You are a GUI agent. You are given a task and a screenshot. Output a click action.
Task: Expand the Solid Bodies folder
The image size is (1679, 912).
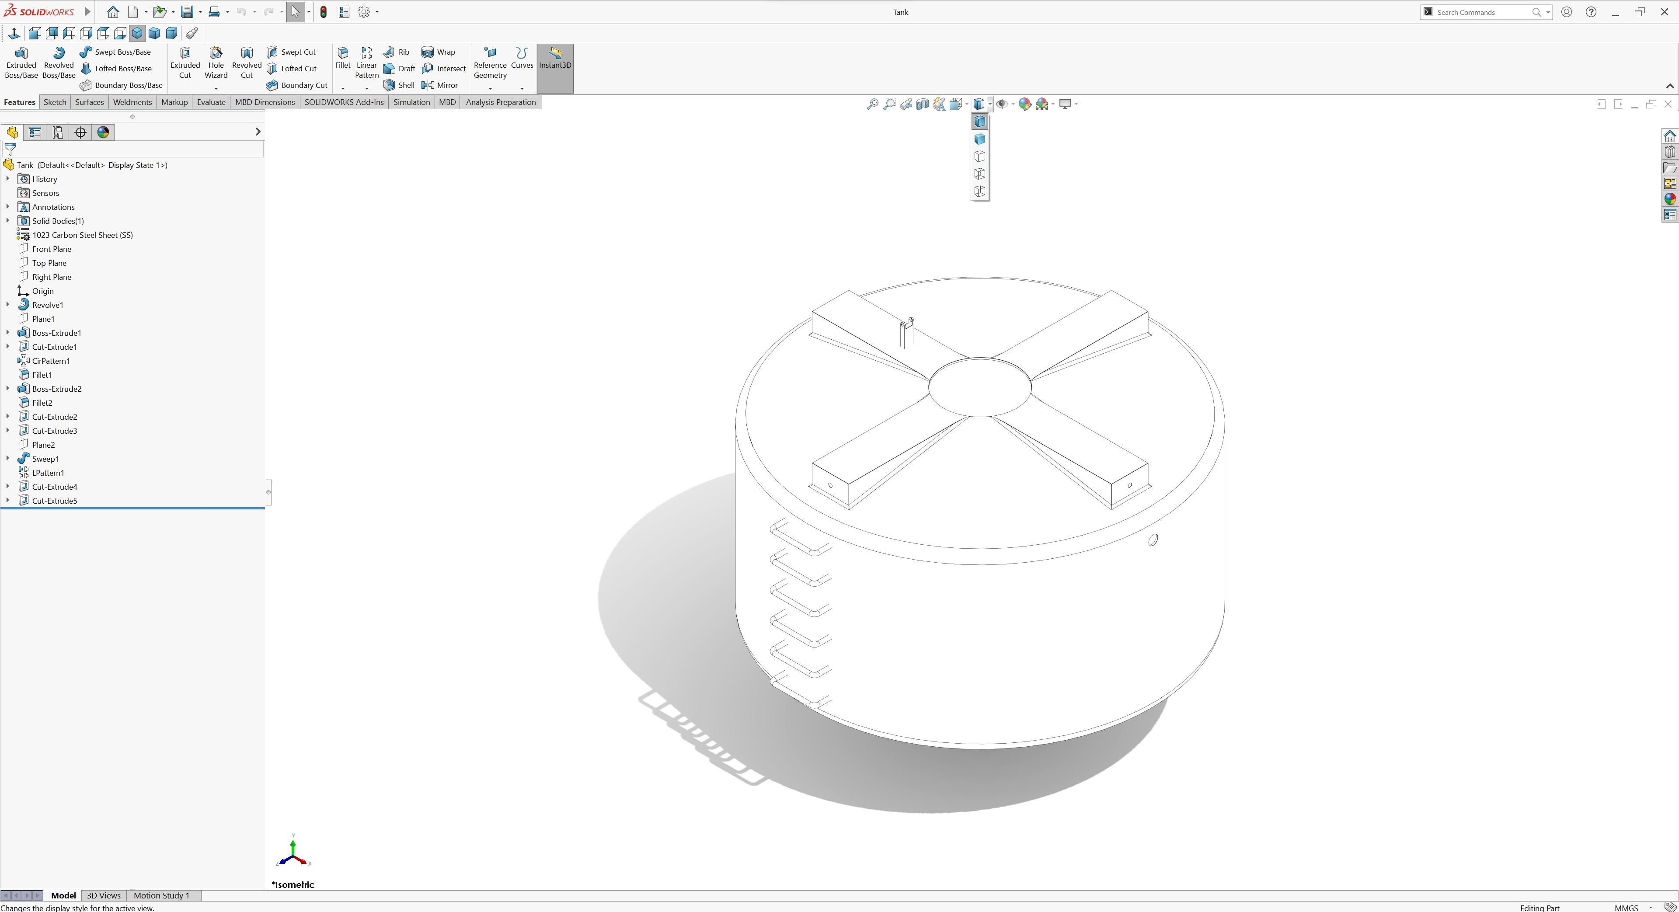7,220
